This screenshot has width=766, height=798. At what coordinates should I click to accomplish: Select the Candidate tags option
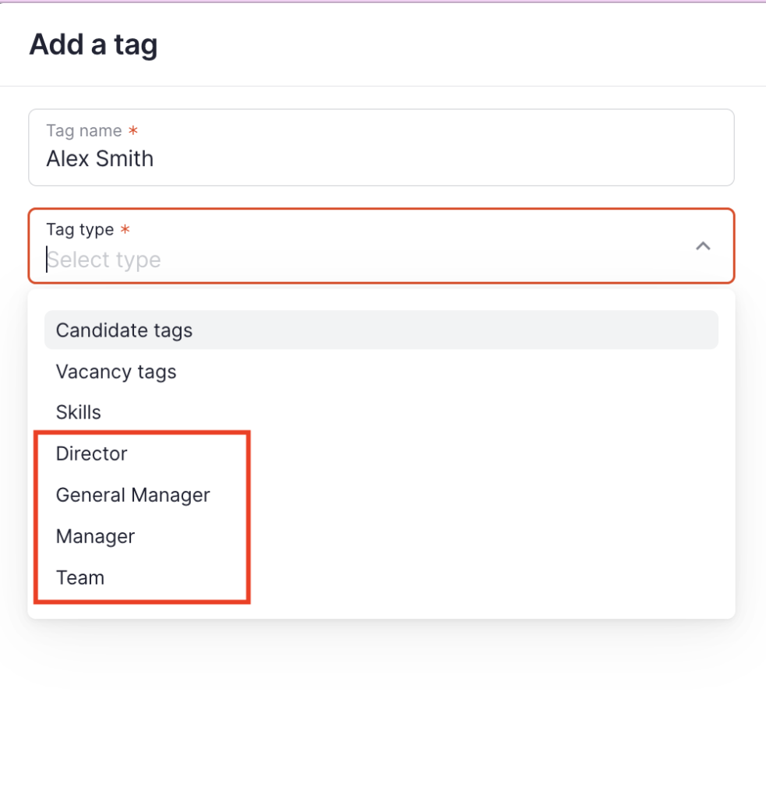125,330
